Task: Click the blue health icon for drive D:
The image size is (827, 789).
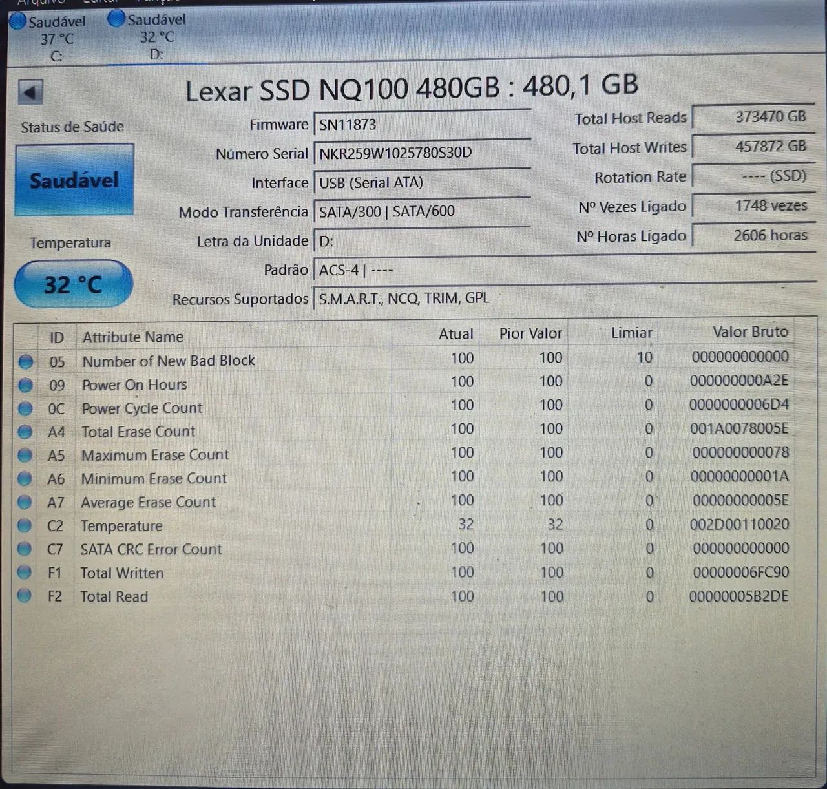Action: click(x=116, y=19)
